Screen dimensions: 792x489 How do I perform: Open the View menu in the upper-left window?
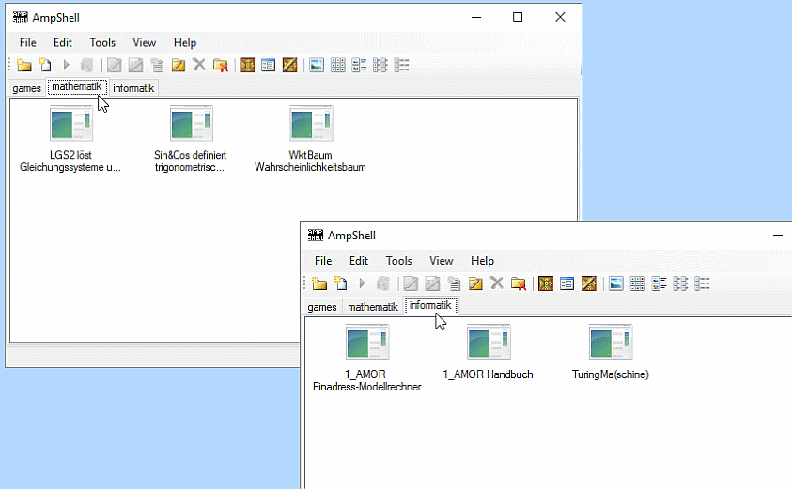[144, 42]
